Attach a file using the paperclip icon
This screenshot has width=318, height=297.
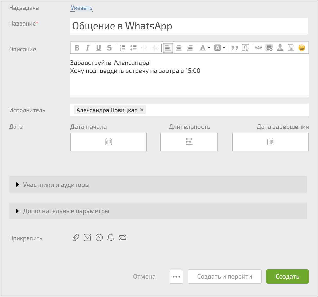click(76, 237)
